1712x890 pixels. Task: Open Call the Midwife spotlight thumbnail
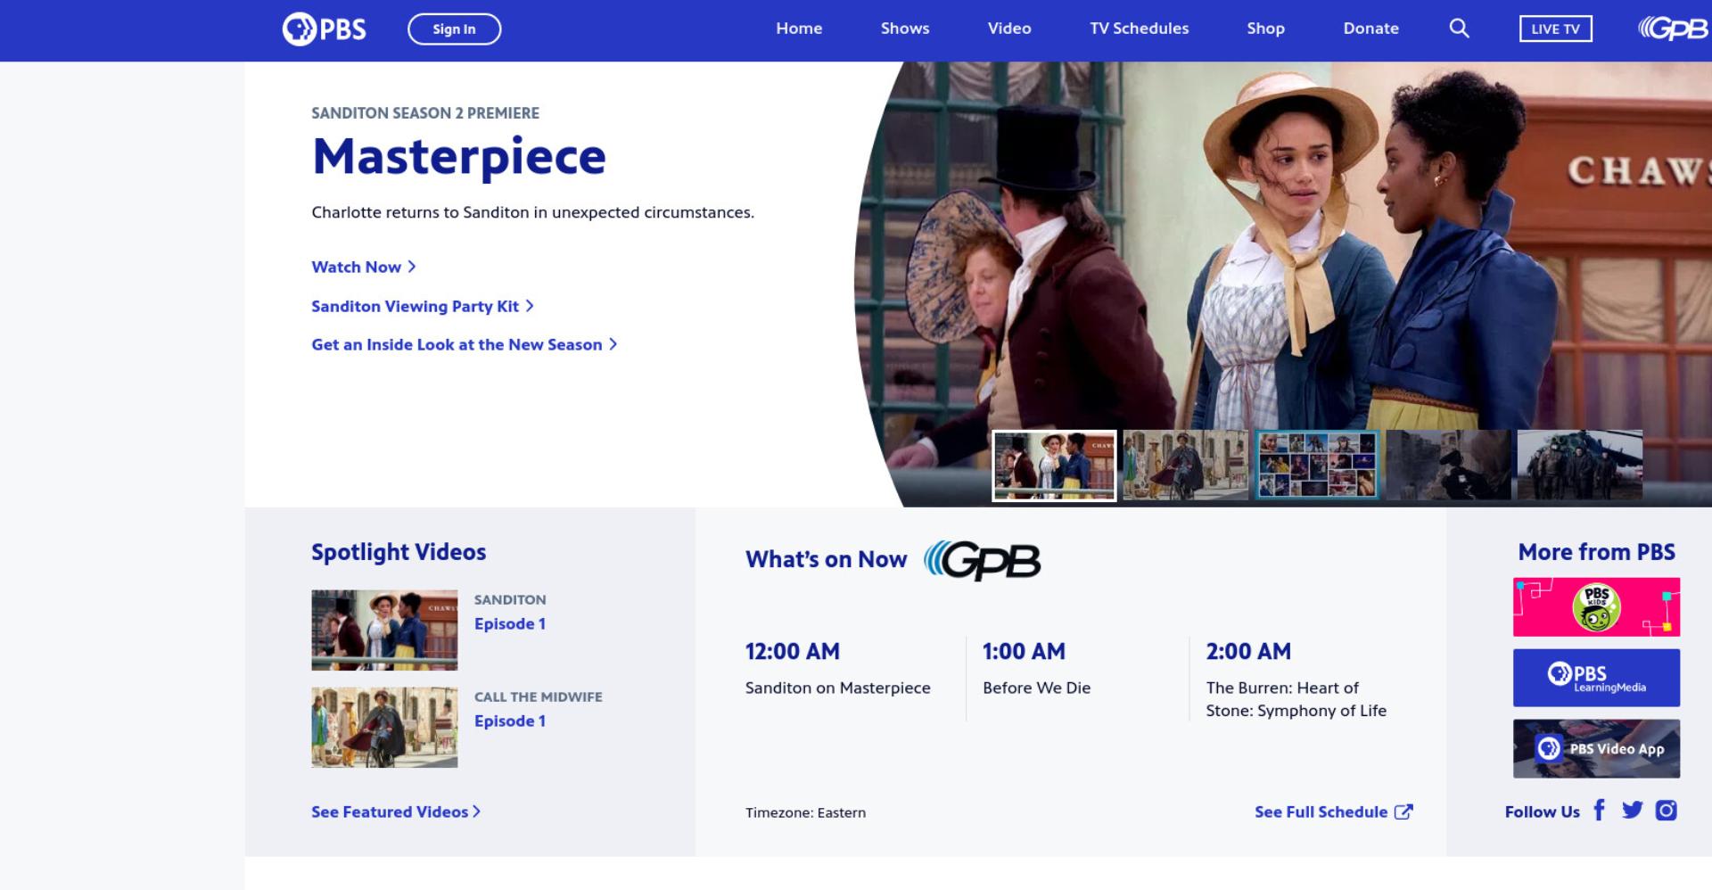(x=384, y=728)
